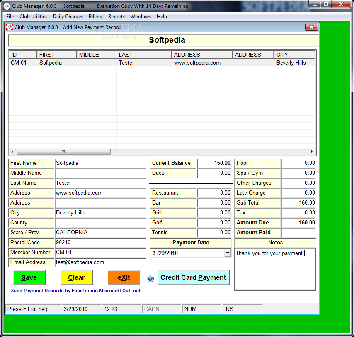This screenshot has height=337, width=354.
Task: Click the Dues amount field
Action: (x=214, y=173)
